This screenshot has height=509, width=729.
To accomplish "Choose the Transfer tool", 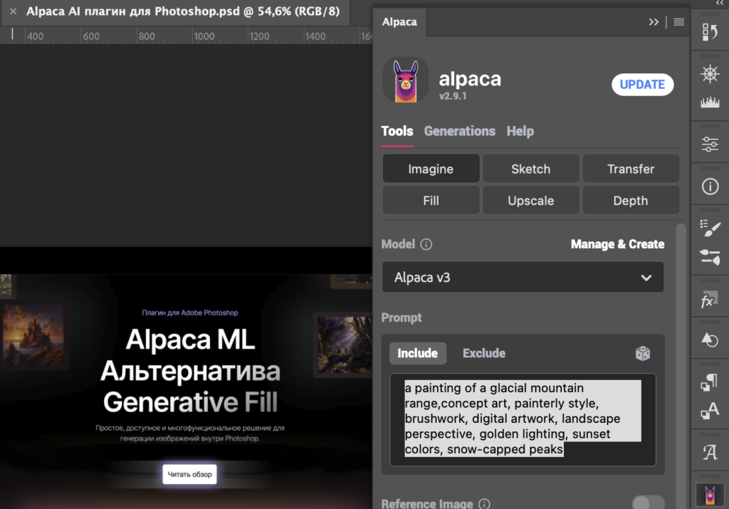I will tap(631, 169).
